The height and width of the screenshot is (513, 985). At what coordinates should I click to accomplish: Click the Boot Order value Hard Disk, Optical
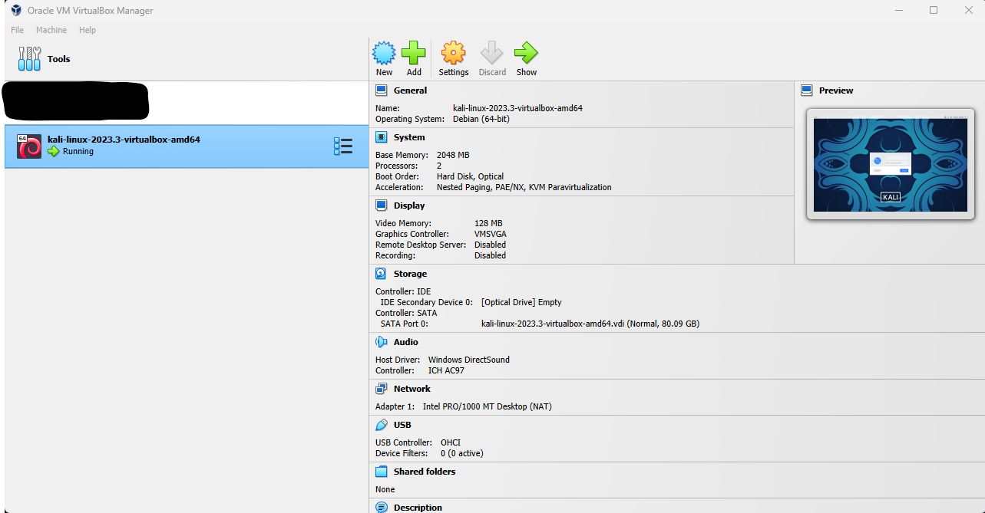[x=470, y=176]
